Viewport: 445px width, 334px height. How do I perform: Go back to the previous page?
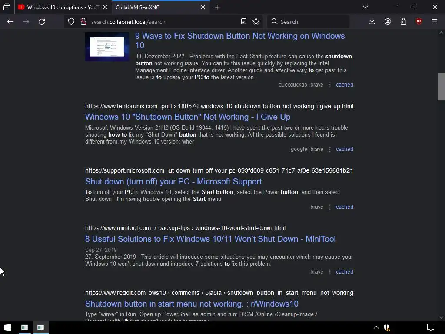point(10,22)
